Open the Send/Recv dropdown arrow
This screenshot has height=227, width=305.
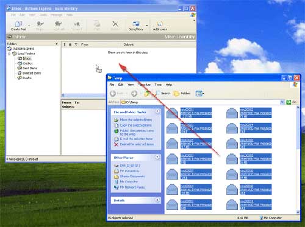tap(147, 26)
